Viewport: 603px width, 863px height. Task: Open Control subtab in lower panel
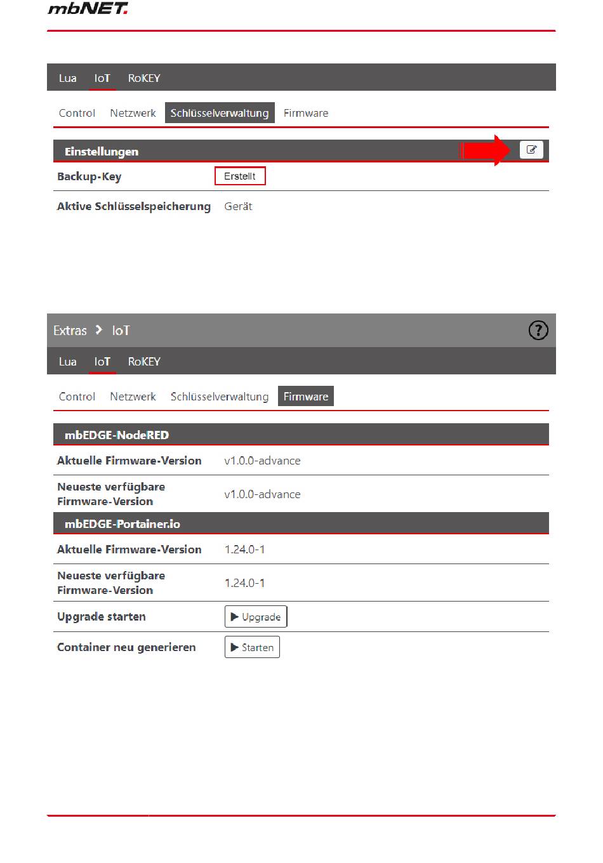[x=77, y=397]
